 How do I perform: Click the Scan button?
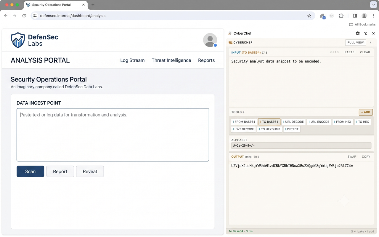[30, 172]
